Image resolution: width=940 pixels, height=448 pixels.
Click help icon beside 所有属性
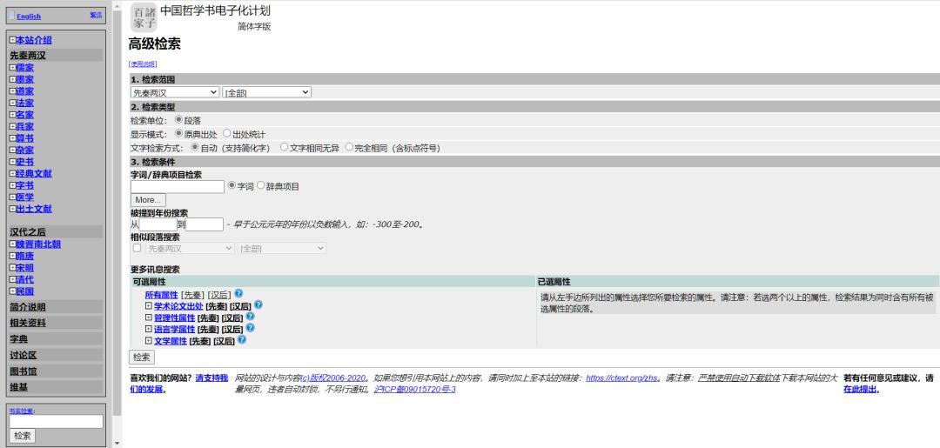[238, 294]
